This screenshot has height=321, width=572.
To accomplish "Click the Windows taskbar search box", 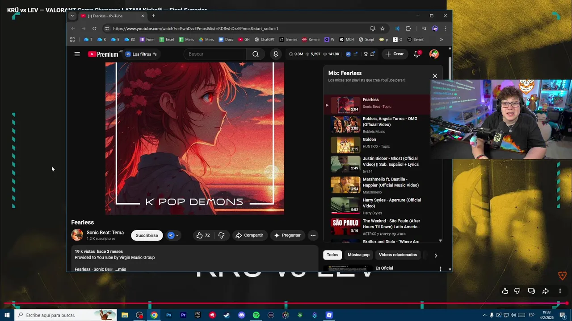I will click(x=66, y=315).
